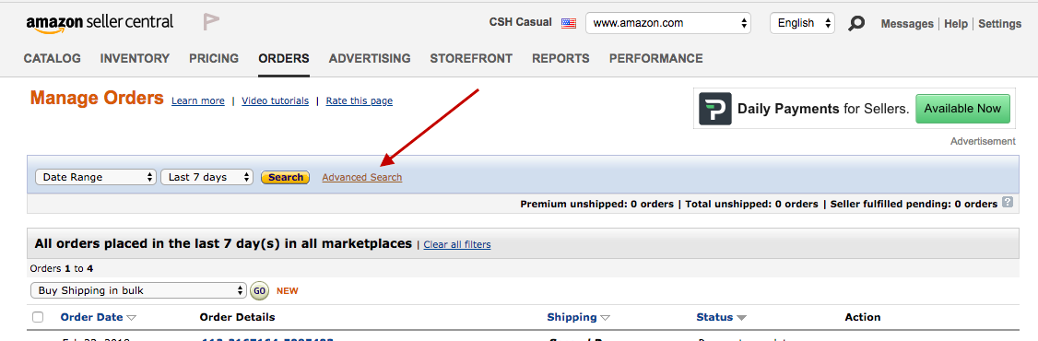Image resolution: width=1038 pixels, height=341 pixels.
Task: Click the GO button beside bulk actions
Action: coord(260,290)
